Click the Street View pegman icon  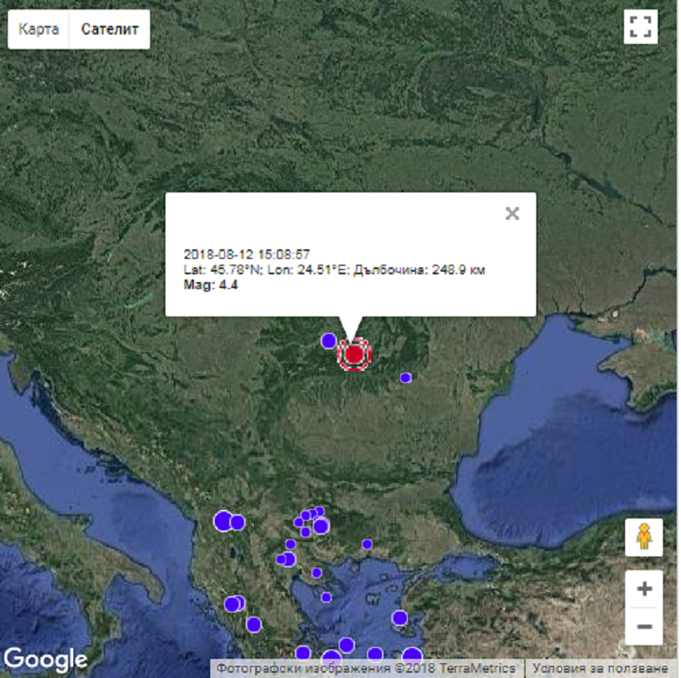(x=643, y=537)
